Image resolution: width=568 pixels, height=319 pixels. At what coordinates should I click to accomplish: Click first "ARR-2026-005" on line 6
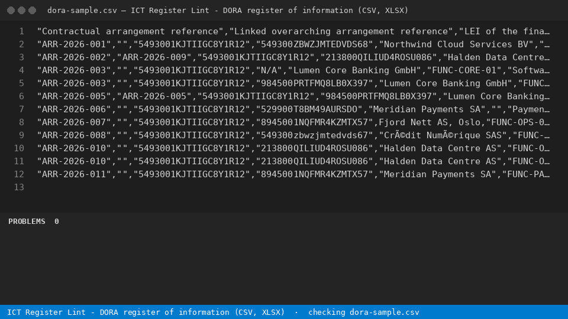74,96
